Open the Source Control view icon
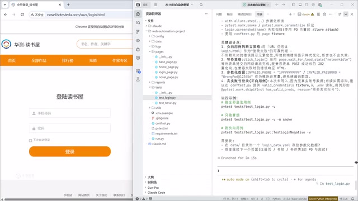This screenshot has width=358, height=201. (x=138, y=32)
